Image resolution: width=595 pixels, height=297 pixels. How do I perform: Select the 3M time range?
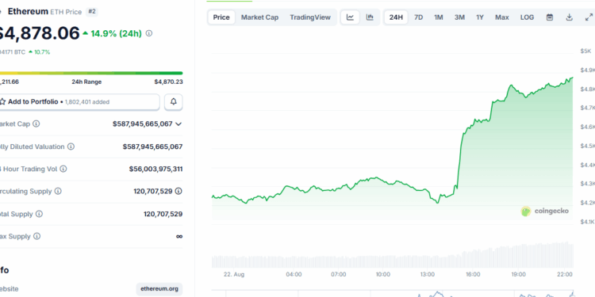(x=459, y=17)
